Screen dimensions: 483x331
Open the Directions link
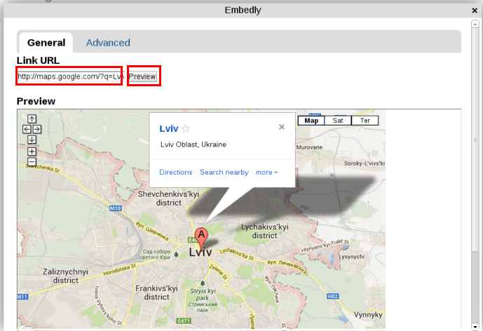176,173
